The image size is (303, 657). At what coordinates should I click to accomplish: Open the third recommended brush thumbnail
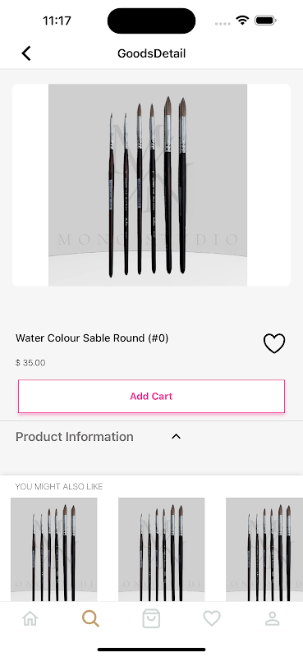264,549
